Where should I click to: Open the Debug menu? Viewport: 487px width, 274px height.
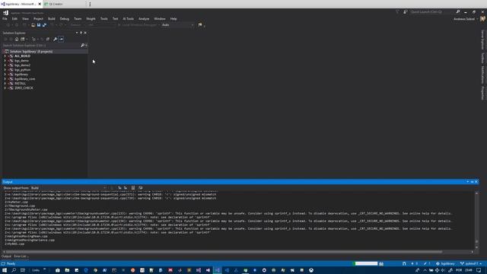click(64, 18)
